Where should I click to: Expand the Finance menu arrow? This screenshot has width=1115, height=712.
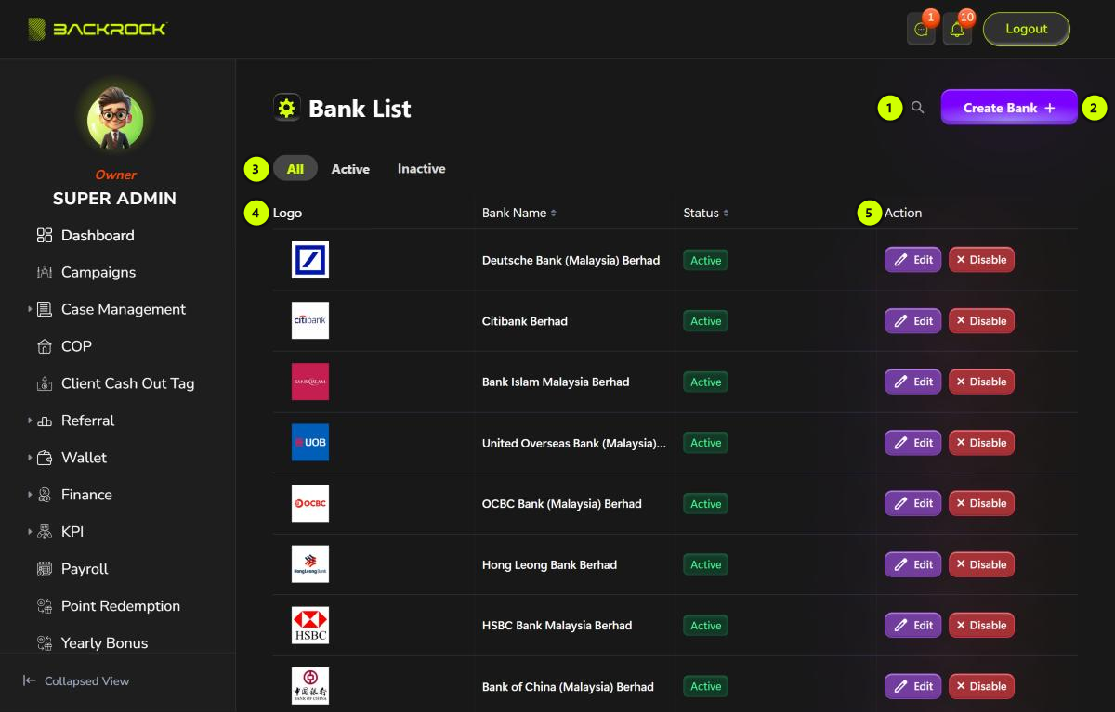pos(30,495)
